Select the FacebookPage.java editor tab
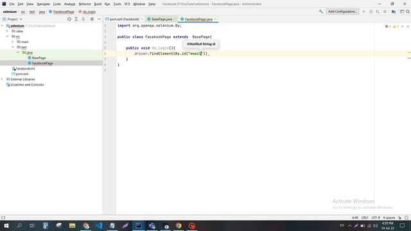This screenshot has height=231, width=411. 198,19
